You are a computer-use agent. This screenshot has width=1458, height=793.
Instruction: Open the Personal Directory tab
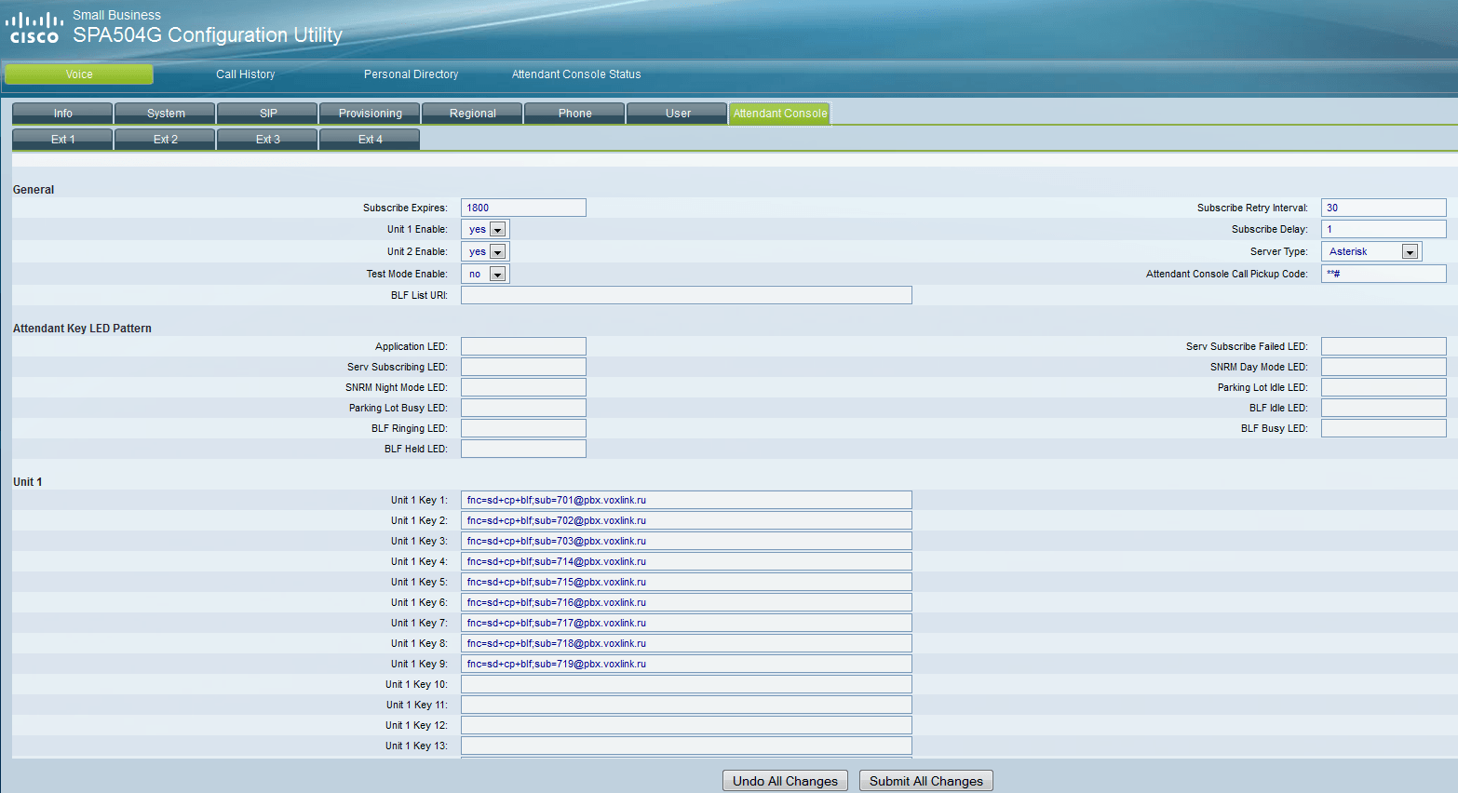pyautogui.click(x=411, y=74)
